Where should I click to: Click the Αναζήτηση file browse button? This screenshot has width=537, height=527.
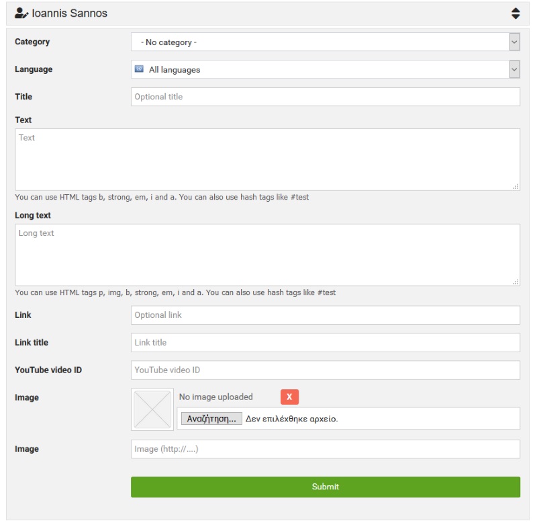(211, 419)
